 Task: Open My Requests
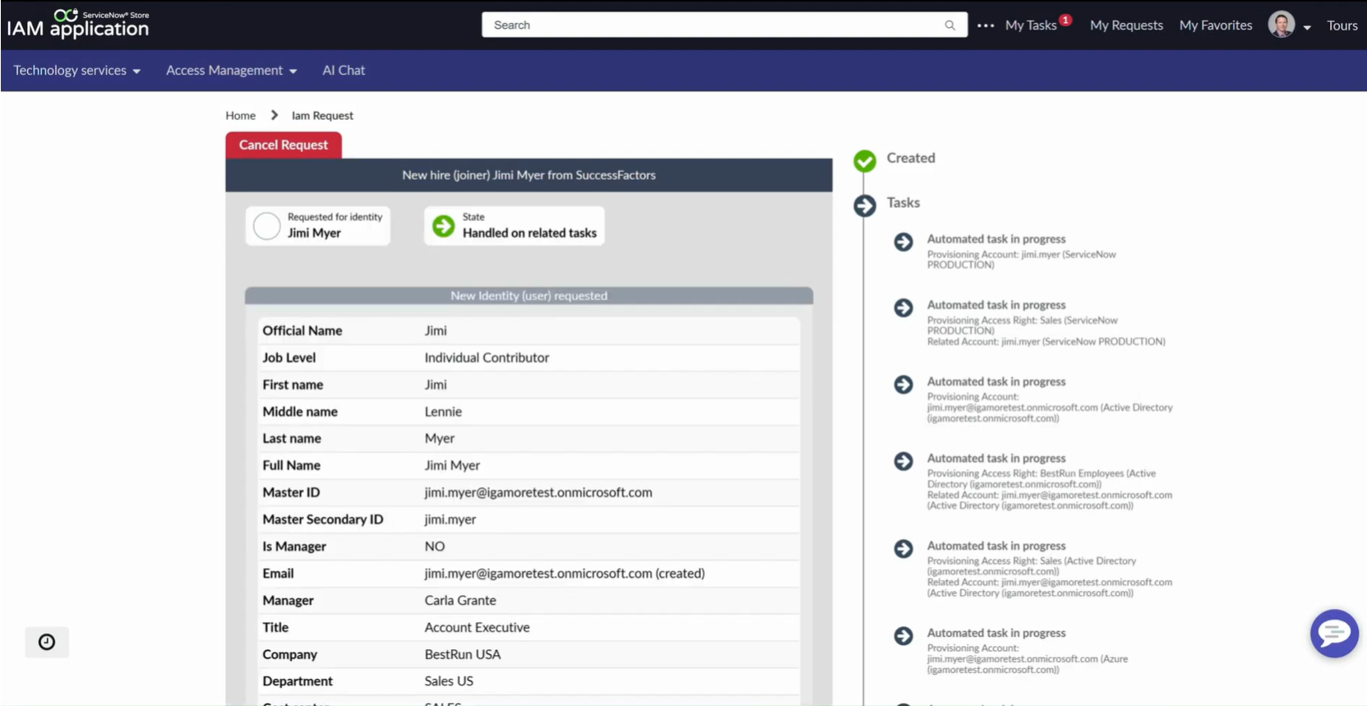tap(1126, 25)
